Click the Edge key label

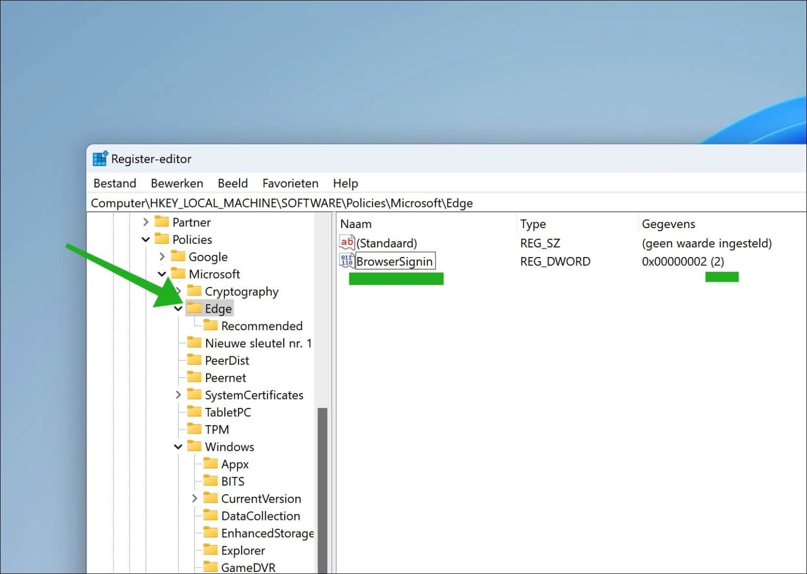[218, 309]
